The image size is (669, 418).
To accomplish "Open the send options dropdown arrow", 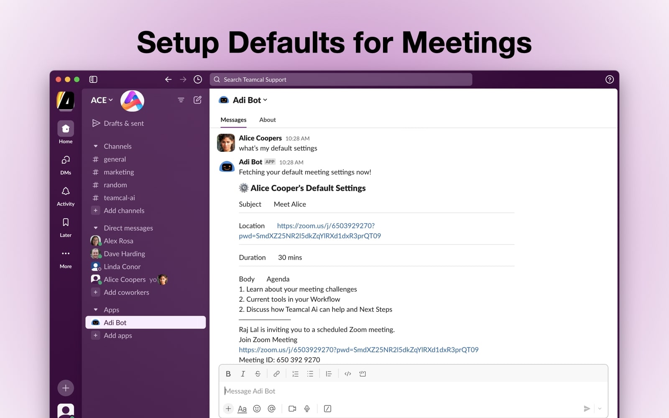I will pos(600,409).
